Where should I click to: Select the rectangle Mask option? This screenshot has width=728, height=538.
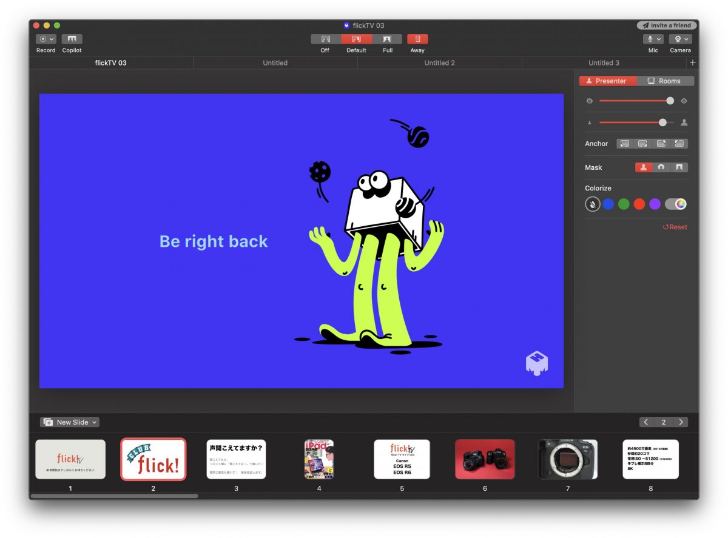pos(679,167)
